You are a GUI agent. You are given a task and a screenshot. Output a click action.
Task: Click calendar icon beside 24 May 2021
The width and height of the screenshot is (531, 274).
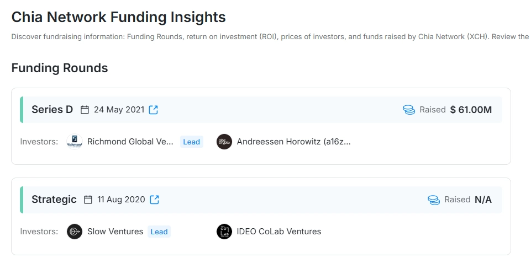click(85, 110)
